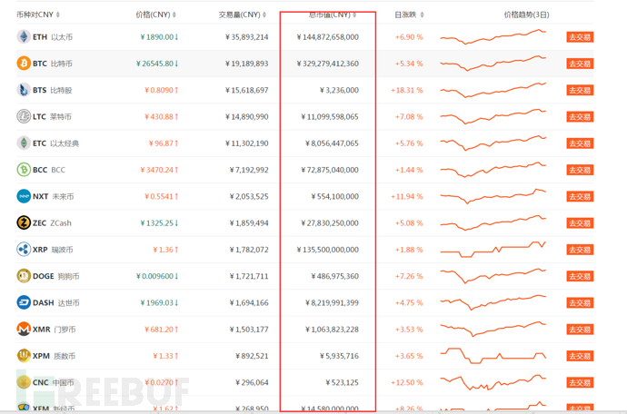View the CNC 3-day price trend chart

493,382
